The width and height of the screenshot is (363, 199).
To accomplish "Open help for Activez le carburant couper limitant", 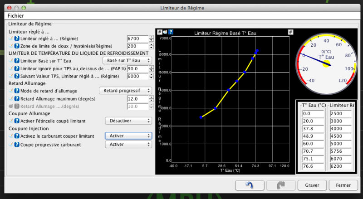I will pyautogui.click(x=17, y=136).
